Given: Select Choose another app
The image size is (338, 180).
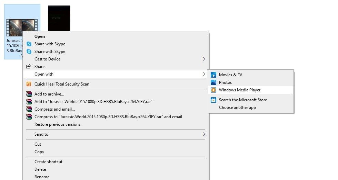Looking at the screenshot, I should tap(250, 108).
